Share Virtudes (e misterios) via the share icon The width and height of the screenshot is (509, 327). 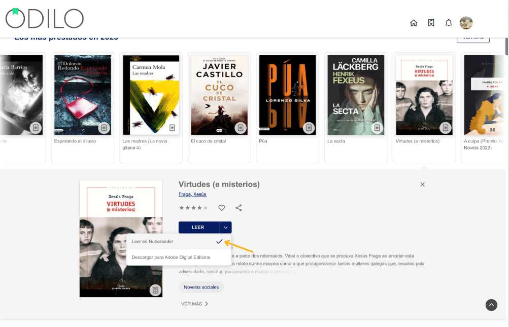[x=239, y=207]
